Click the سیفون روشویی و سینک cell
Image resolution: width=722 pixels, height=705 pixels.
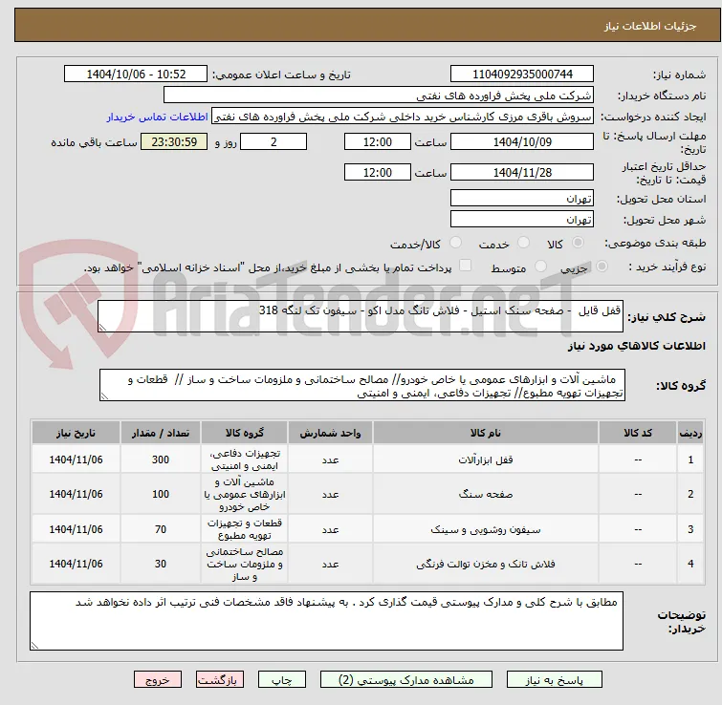[486, 529]
